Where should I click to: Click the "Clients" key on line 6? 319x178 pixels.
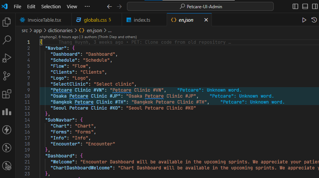[63, 72]
